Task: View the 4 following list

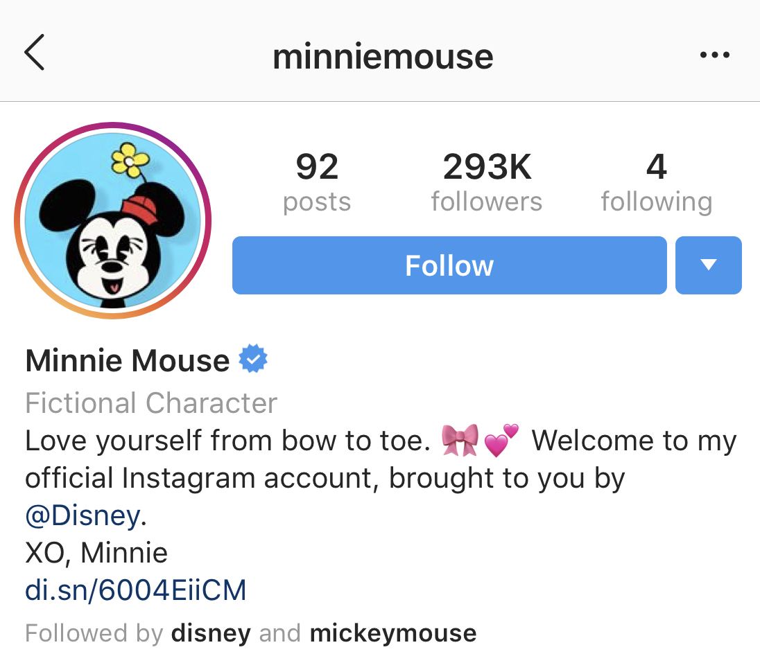Action: [x=656, y=183]
